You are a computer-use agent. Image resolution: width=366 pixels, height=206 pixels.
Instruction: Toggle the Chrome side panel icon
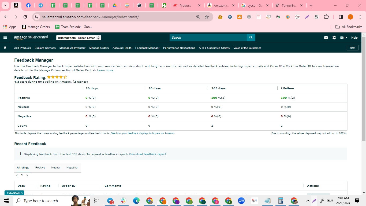pos(341,17)
